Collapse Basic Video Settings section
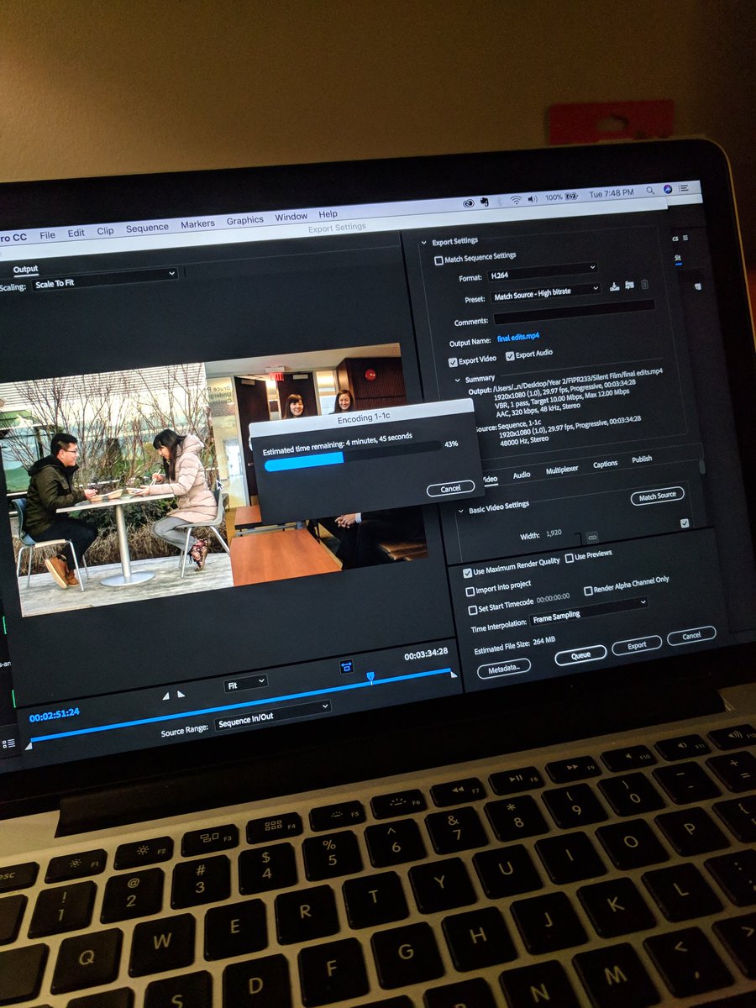Image resolution: width=756 pixels, height=1008 pixels. pos(460,510)
